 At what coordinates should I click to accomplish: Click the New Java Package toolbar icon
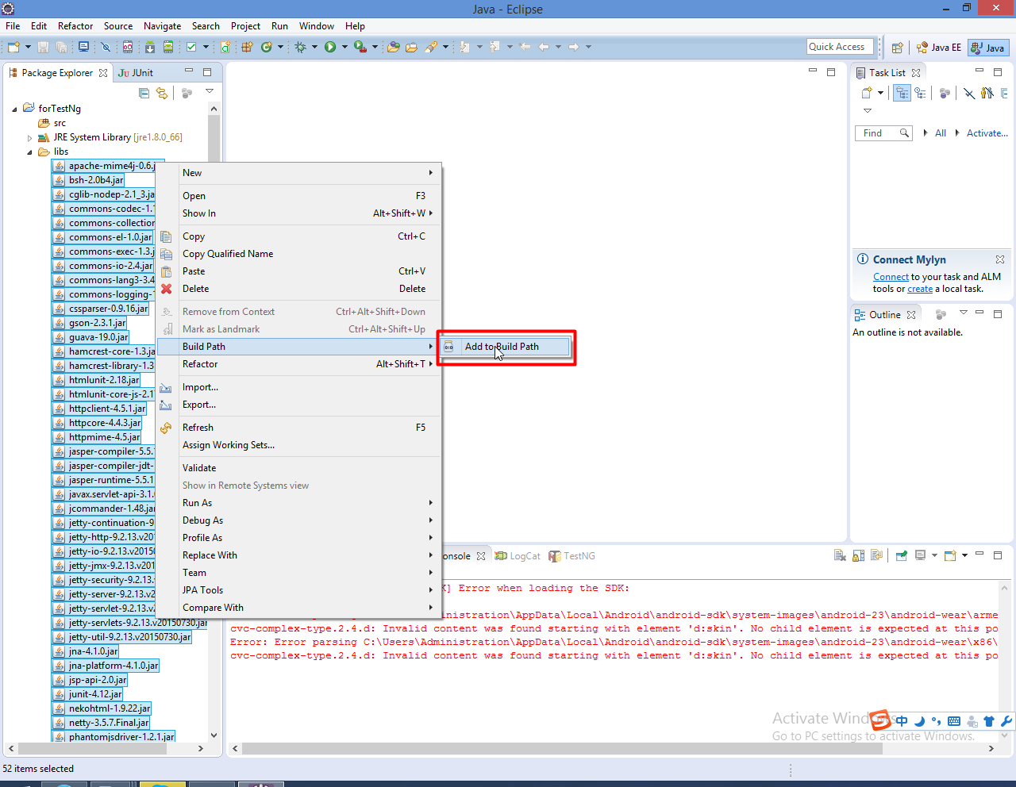[x=247, y=48]
